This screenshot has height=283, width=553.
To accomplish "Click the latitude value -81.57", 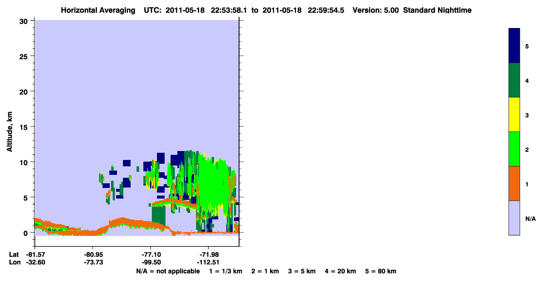I will 35,255.
